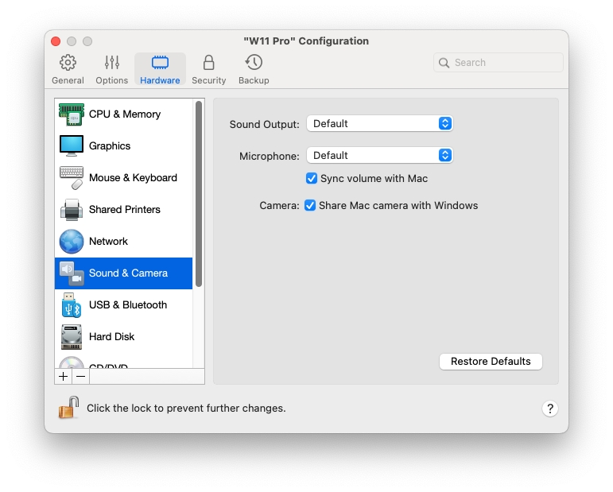
Task: Add a device with the plus button
Action: tap(64, 376)
